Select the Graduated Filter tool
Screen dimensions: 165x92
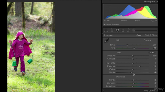coord(123,30)
